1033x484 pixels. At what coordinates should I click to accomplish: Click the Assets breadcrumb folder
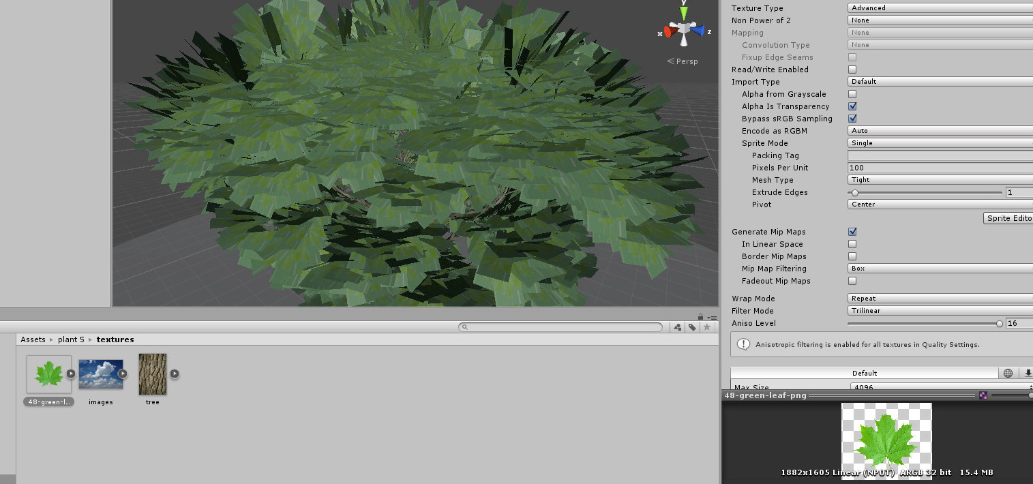pyautogui.click(x=33, y=339)
